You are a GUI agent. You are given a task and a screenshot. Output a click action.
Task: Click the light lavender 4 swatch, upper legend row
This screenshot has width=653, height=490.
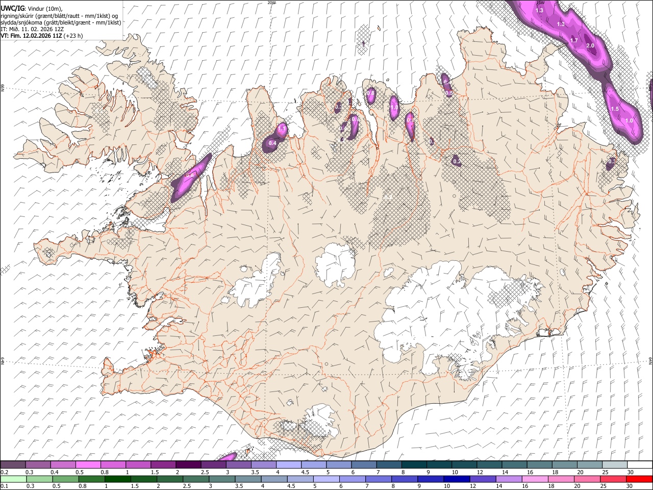click(x=288, y=465)
